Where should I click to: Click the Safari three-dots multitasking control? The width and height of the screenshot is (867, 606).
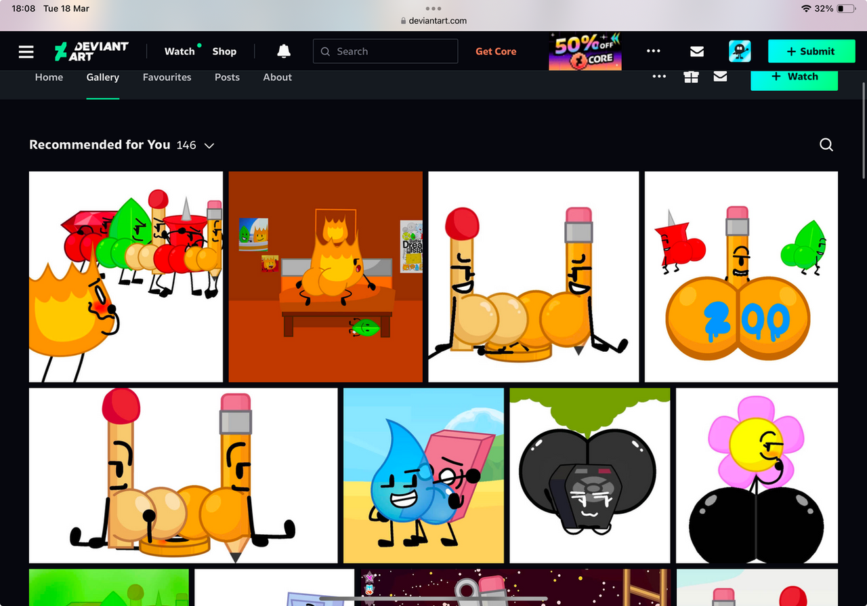pos(433,9)
